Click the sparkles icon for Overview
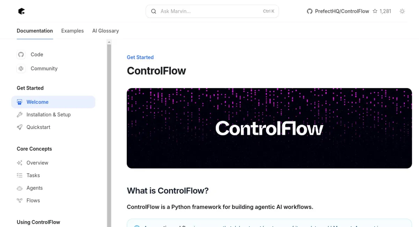419x227 pixels. point(20,163)
